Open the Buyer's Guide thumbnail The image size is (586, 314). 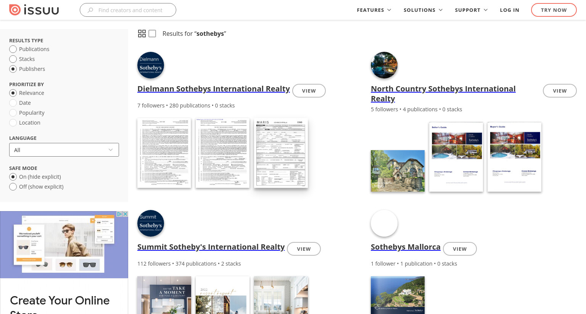click(x=514, y=157)
